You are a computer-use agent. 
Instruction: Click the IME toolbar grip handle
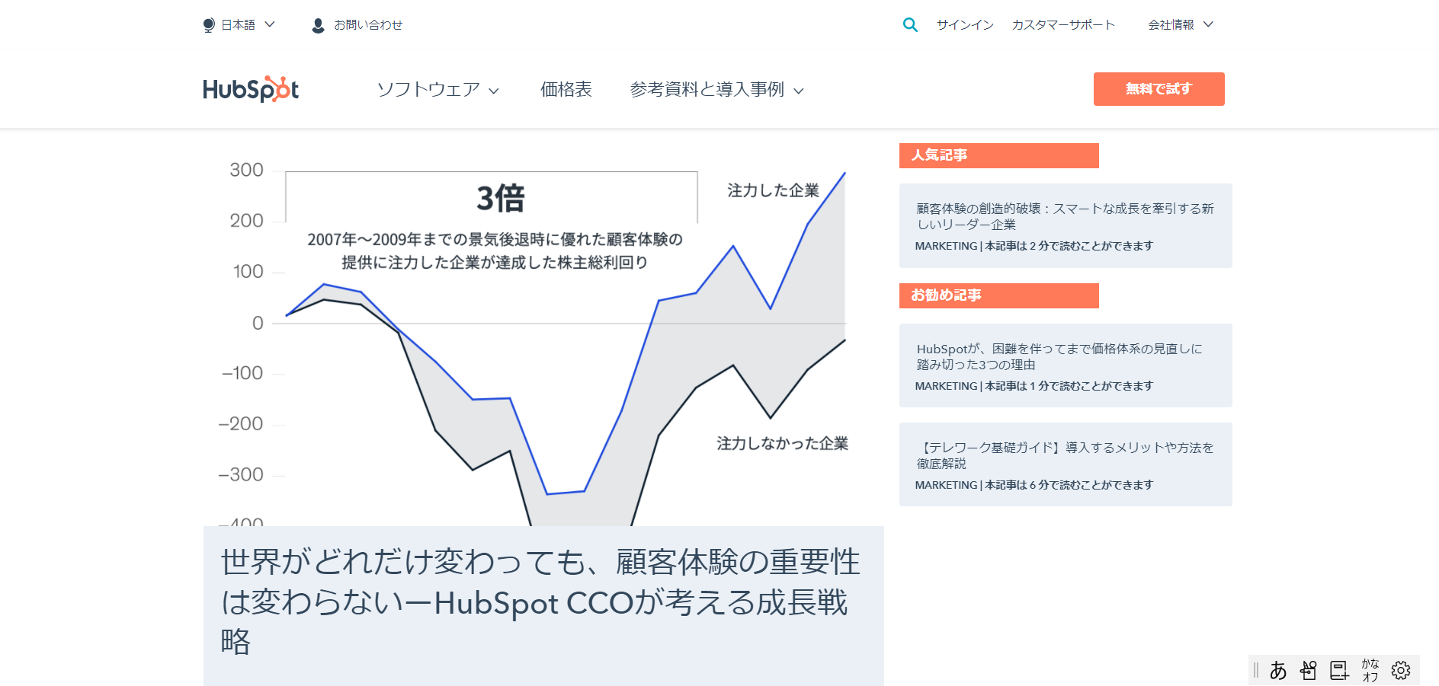(1256, 670)
